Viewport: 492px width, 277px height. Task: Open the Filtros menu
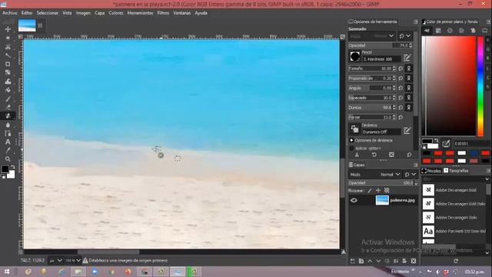tap(163, 13)
